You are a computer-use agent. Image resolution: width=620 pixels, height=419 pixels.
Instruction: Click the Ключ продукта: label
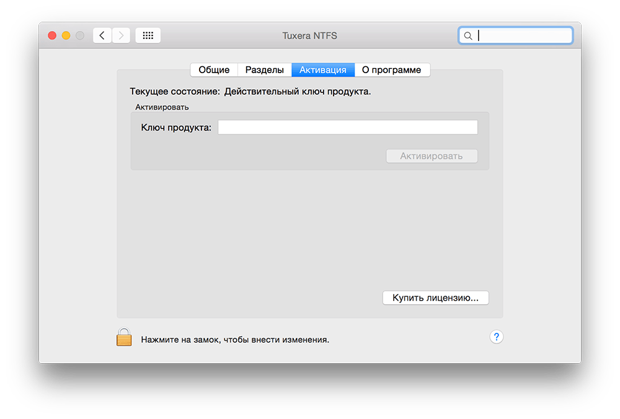pyautogui.click(x=176, y=128)
